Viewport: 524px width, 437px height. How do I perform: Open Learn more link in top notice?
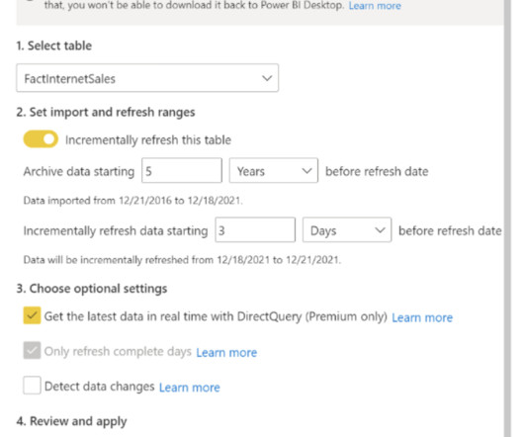point(375,6)
